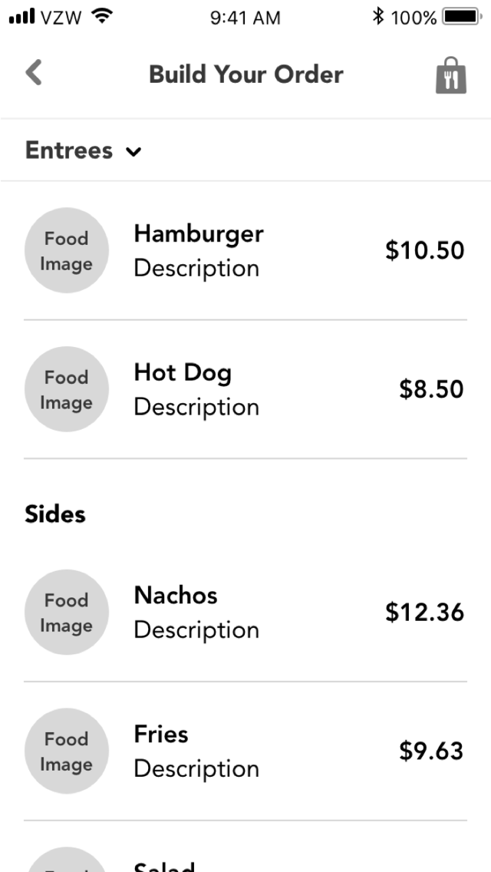Tap the Nachos food image thumbnail
The height and width of the screenshot is (872, 491).
pos(67,613)
